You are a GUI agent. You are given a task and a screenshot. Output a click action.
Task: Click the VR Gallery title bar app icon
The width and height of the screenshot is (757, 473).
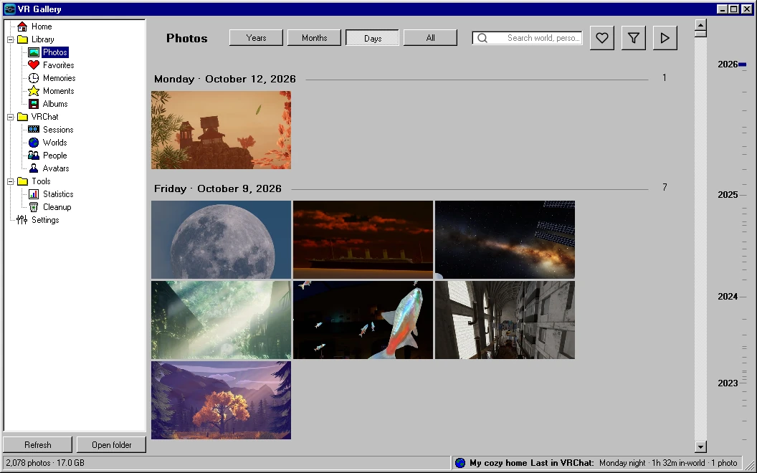tap(9, 9)
